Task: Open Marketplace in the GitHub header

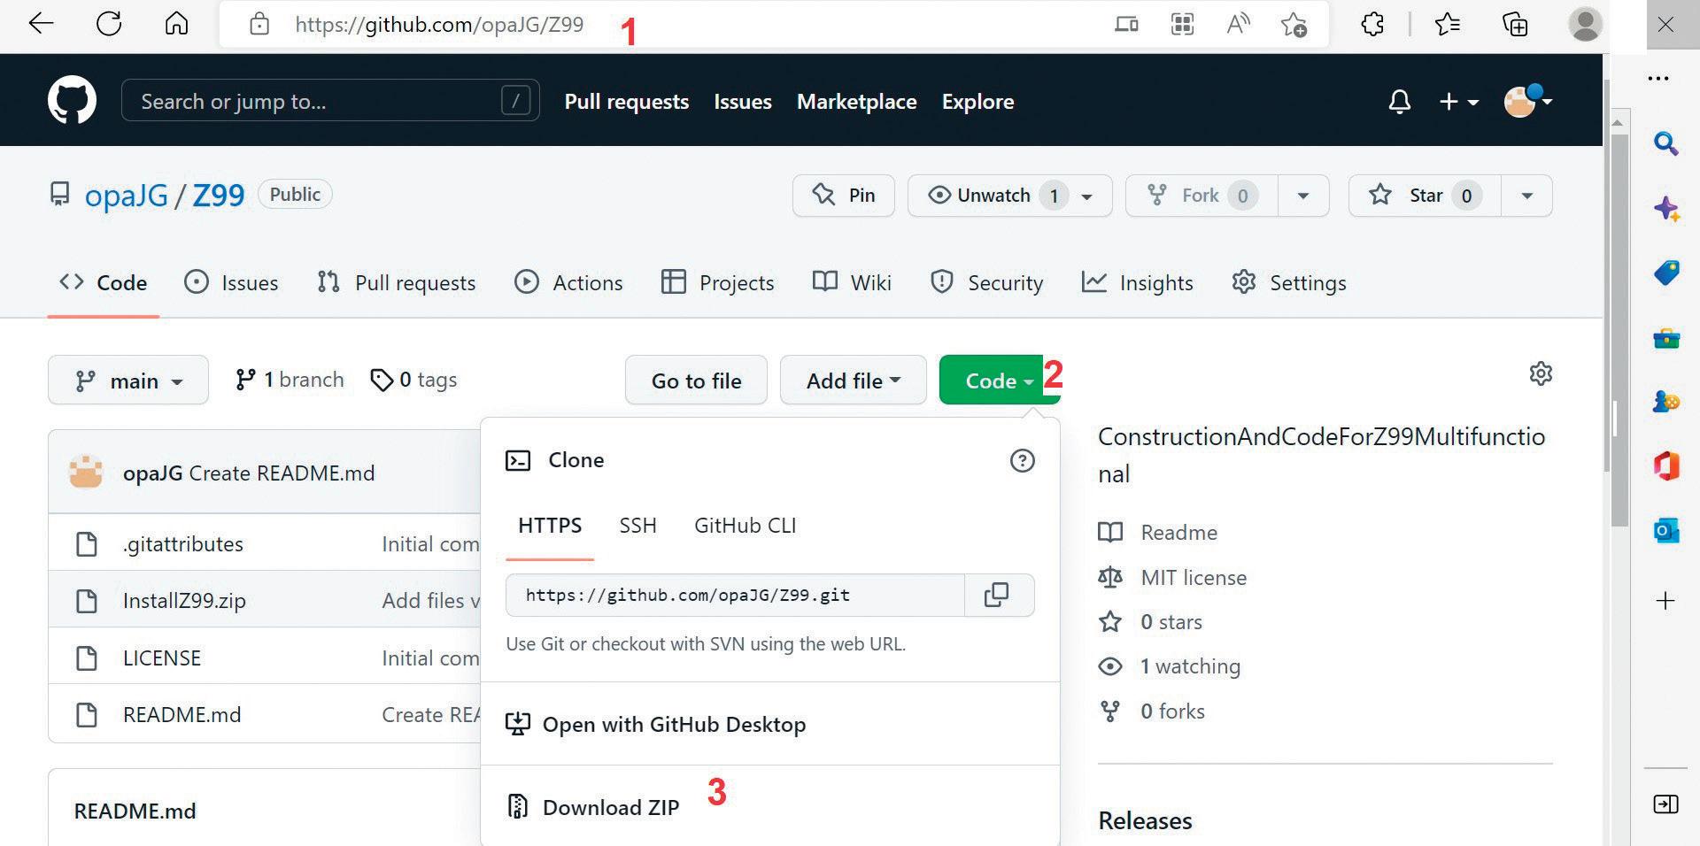Action: click(856, 102)
